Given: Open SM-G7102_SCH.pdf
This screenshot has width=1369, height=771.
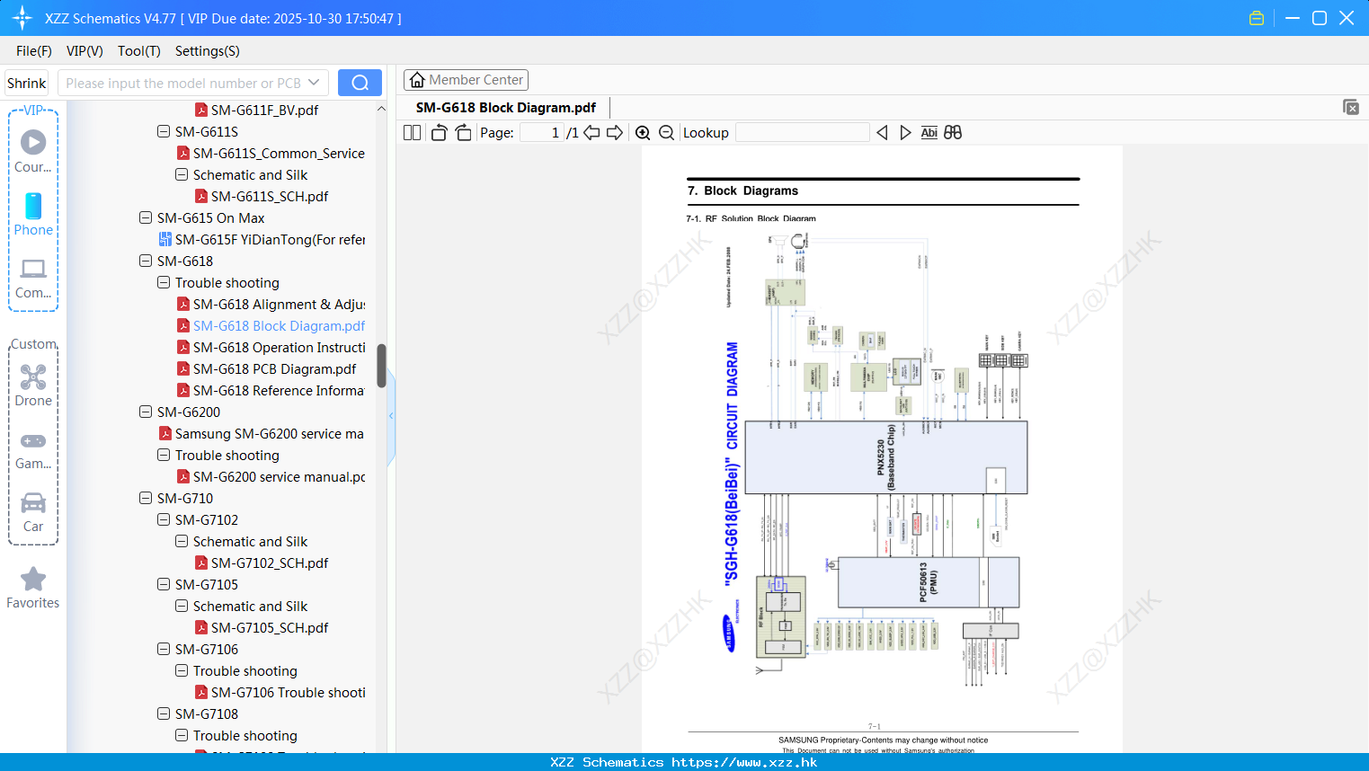Looking at the screenshot, I should 262,563.
